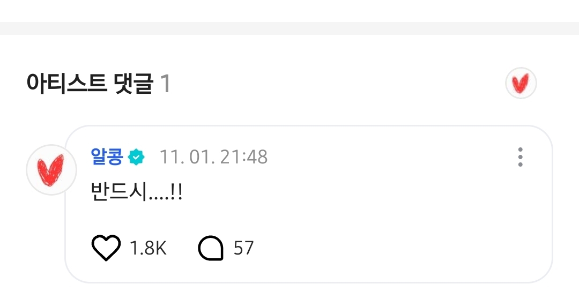Tap the exclamation marks ending the comment
This screenshot has width=579, height=299.
[177, 192]
